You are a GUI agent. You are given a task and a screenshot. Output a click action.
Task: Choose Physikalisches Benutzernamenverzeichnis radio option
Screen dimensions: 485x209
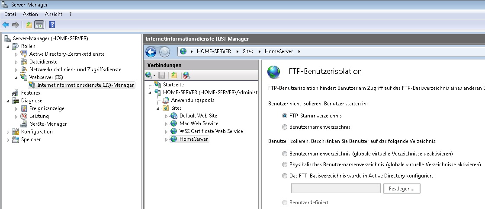(285, 165)
